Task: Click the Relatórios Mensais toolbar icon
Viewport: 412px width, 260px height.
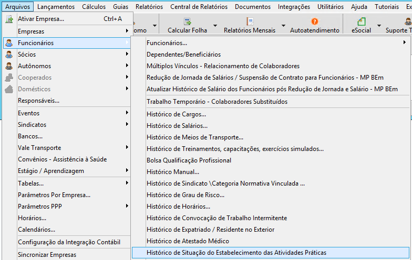Action: [x=250, y=21]
